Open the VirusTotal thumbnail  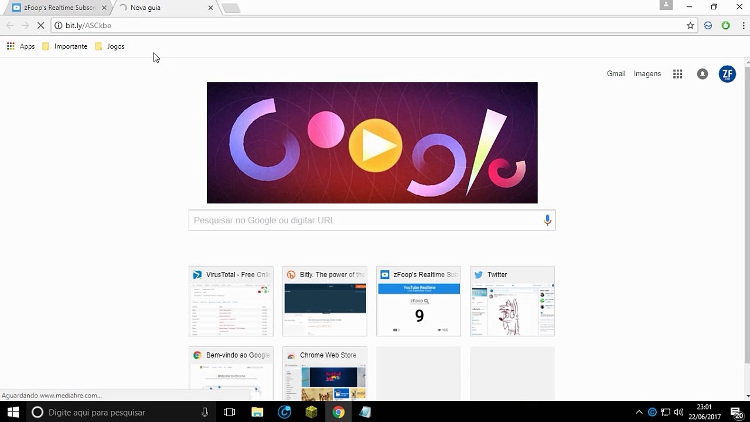[231, 301]
